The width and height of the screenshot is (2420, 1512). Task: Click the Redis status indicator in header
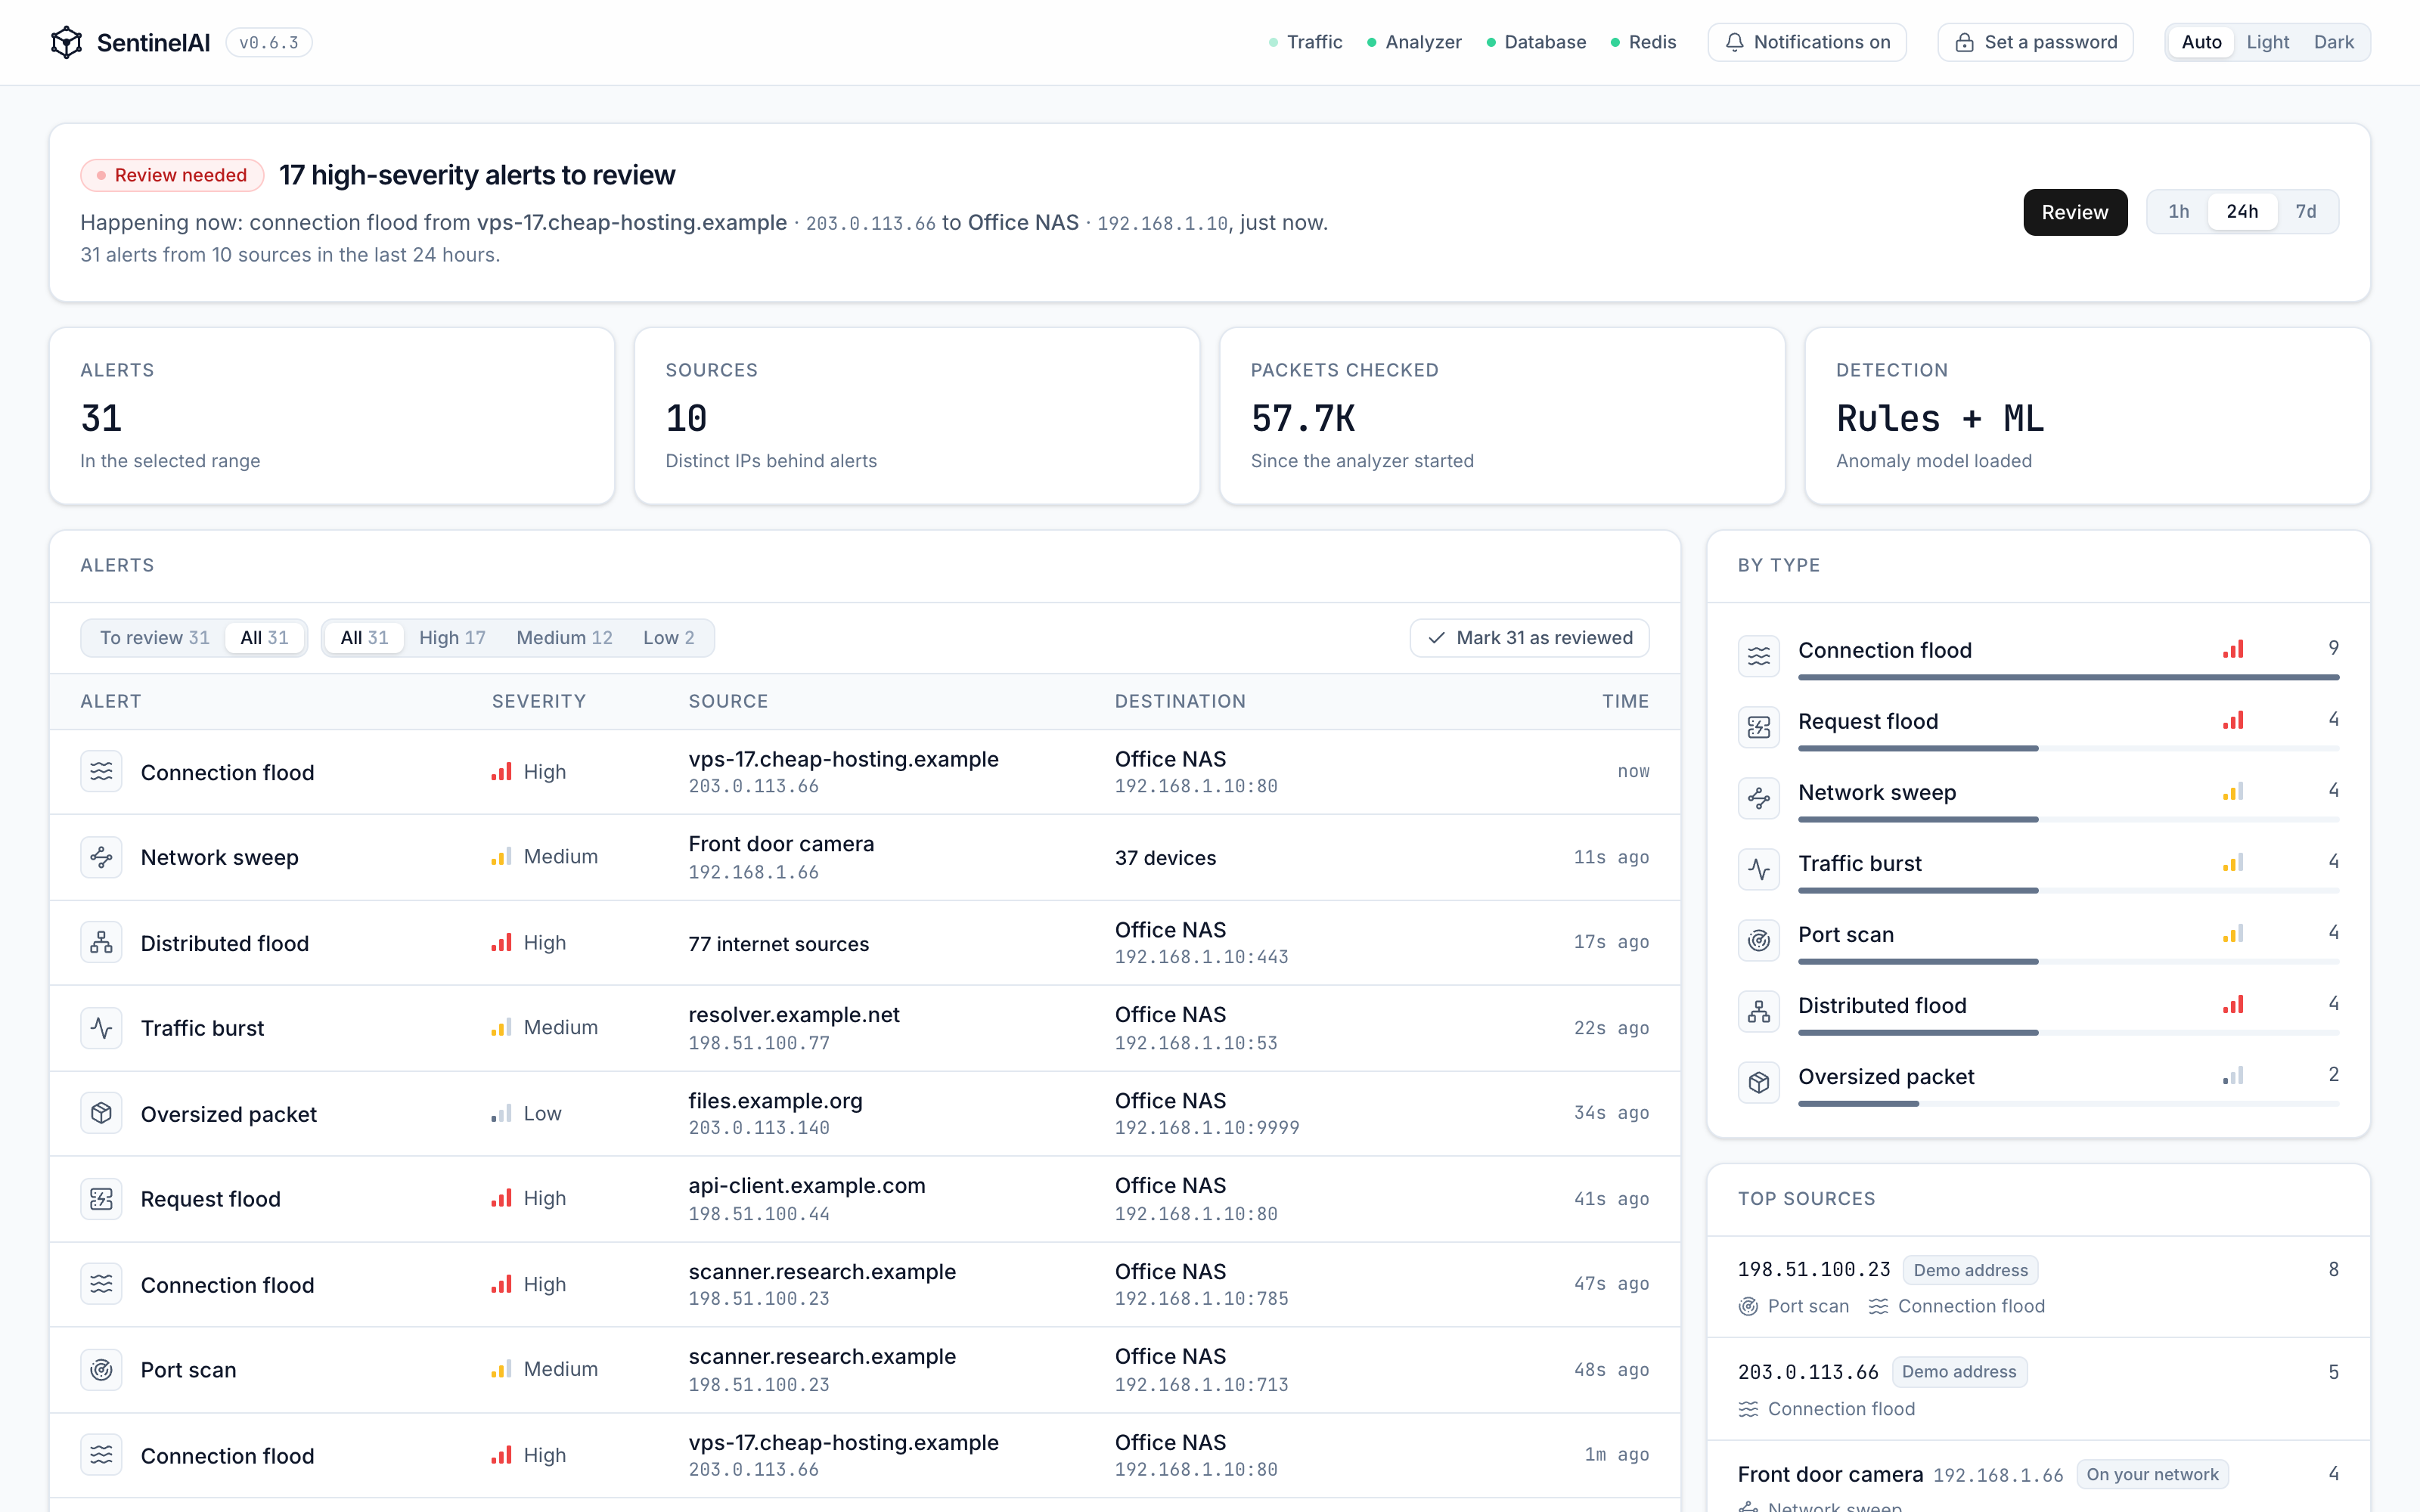tap(1643, 42)
